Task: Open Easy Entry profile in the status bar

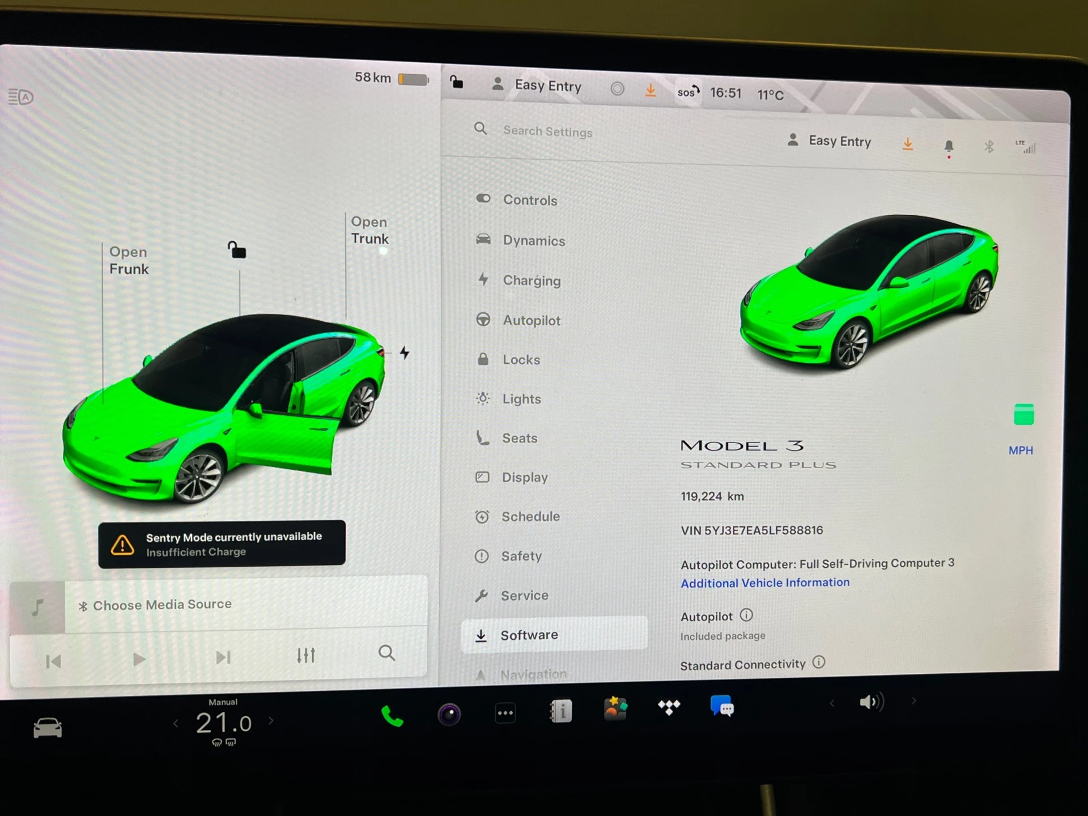Action: click(x=537, y=85)
